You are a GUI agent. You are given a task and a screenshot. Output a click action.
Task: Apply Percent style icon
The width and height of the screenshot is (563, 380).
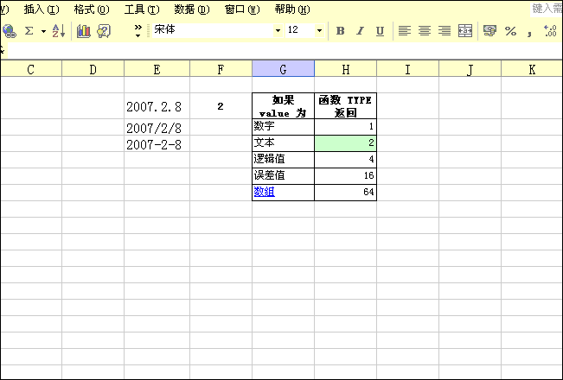point(510,31)
